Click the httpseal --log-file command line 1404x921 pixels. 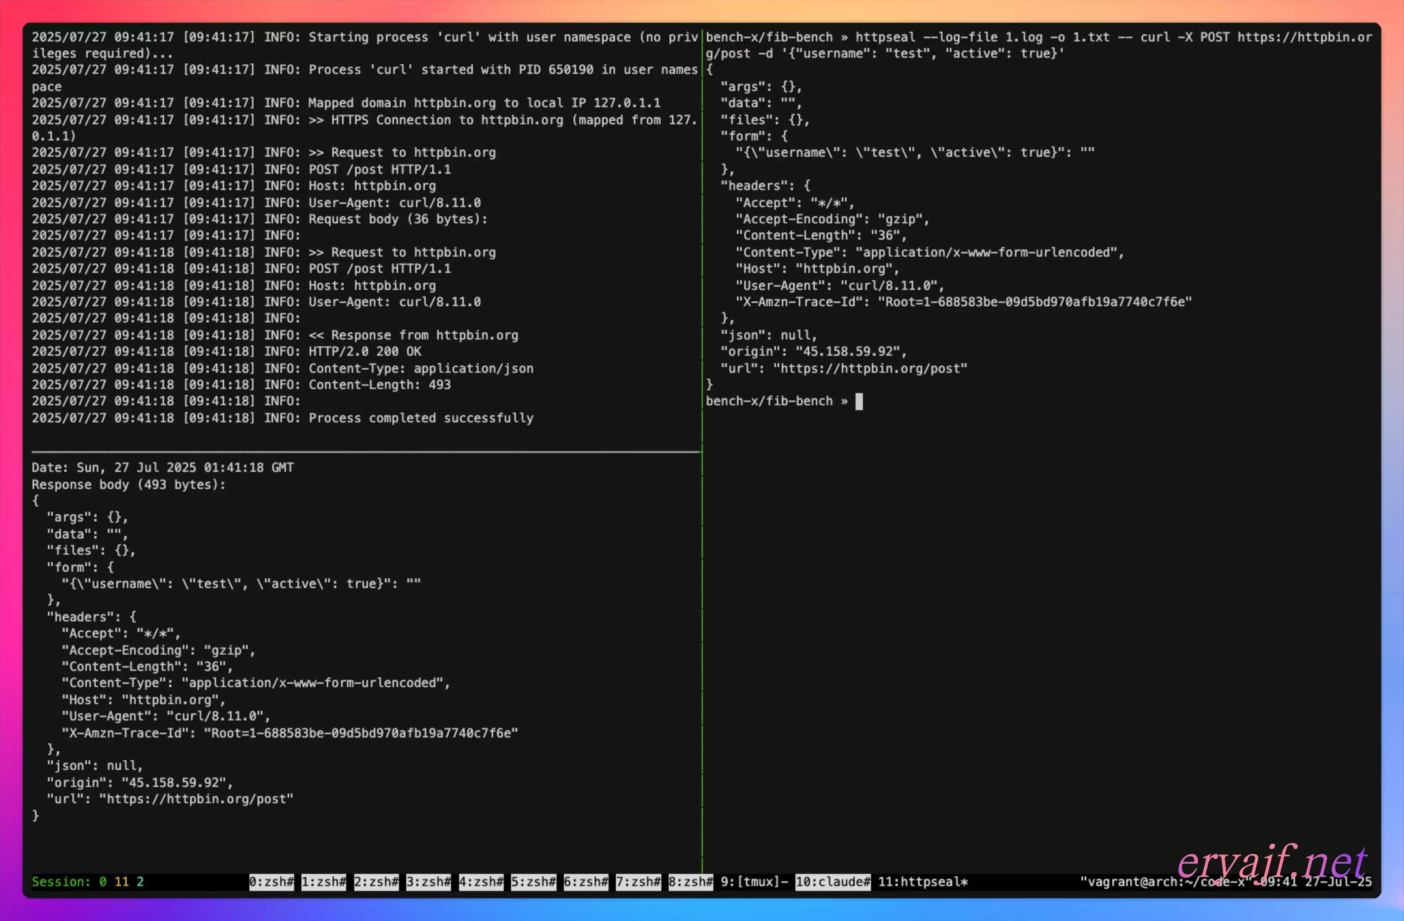point(1040,45)
